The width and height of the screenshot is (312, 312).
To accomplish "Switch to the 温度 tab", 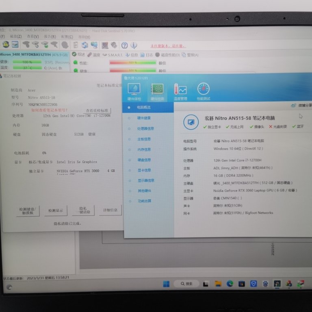I will 94,55.
